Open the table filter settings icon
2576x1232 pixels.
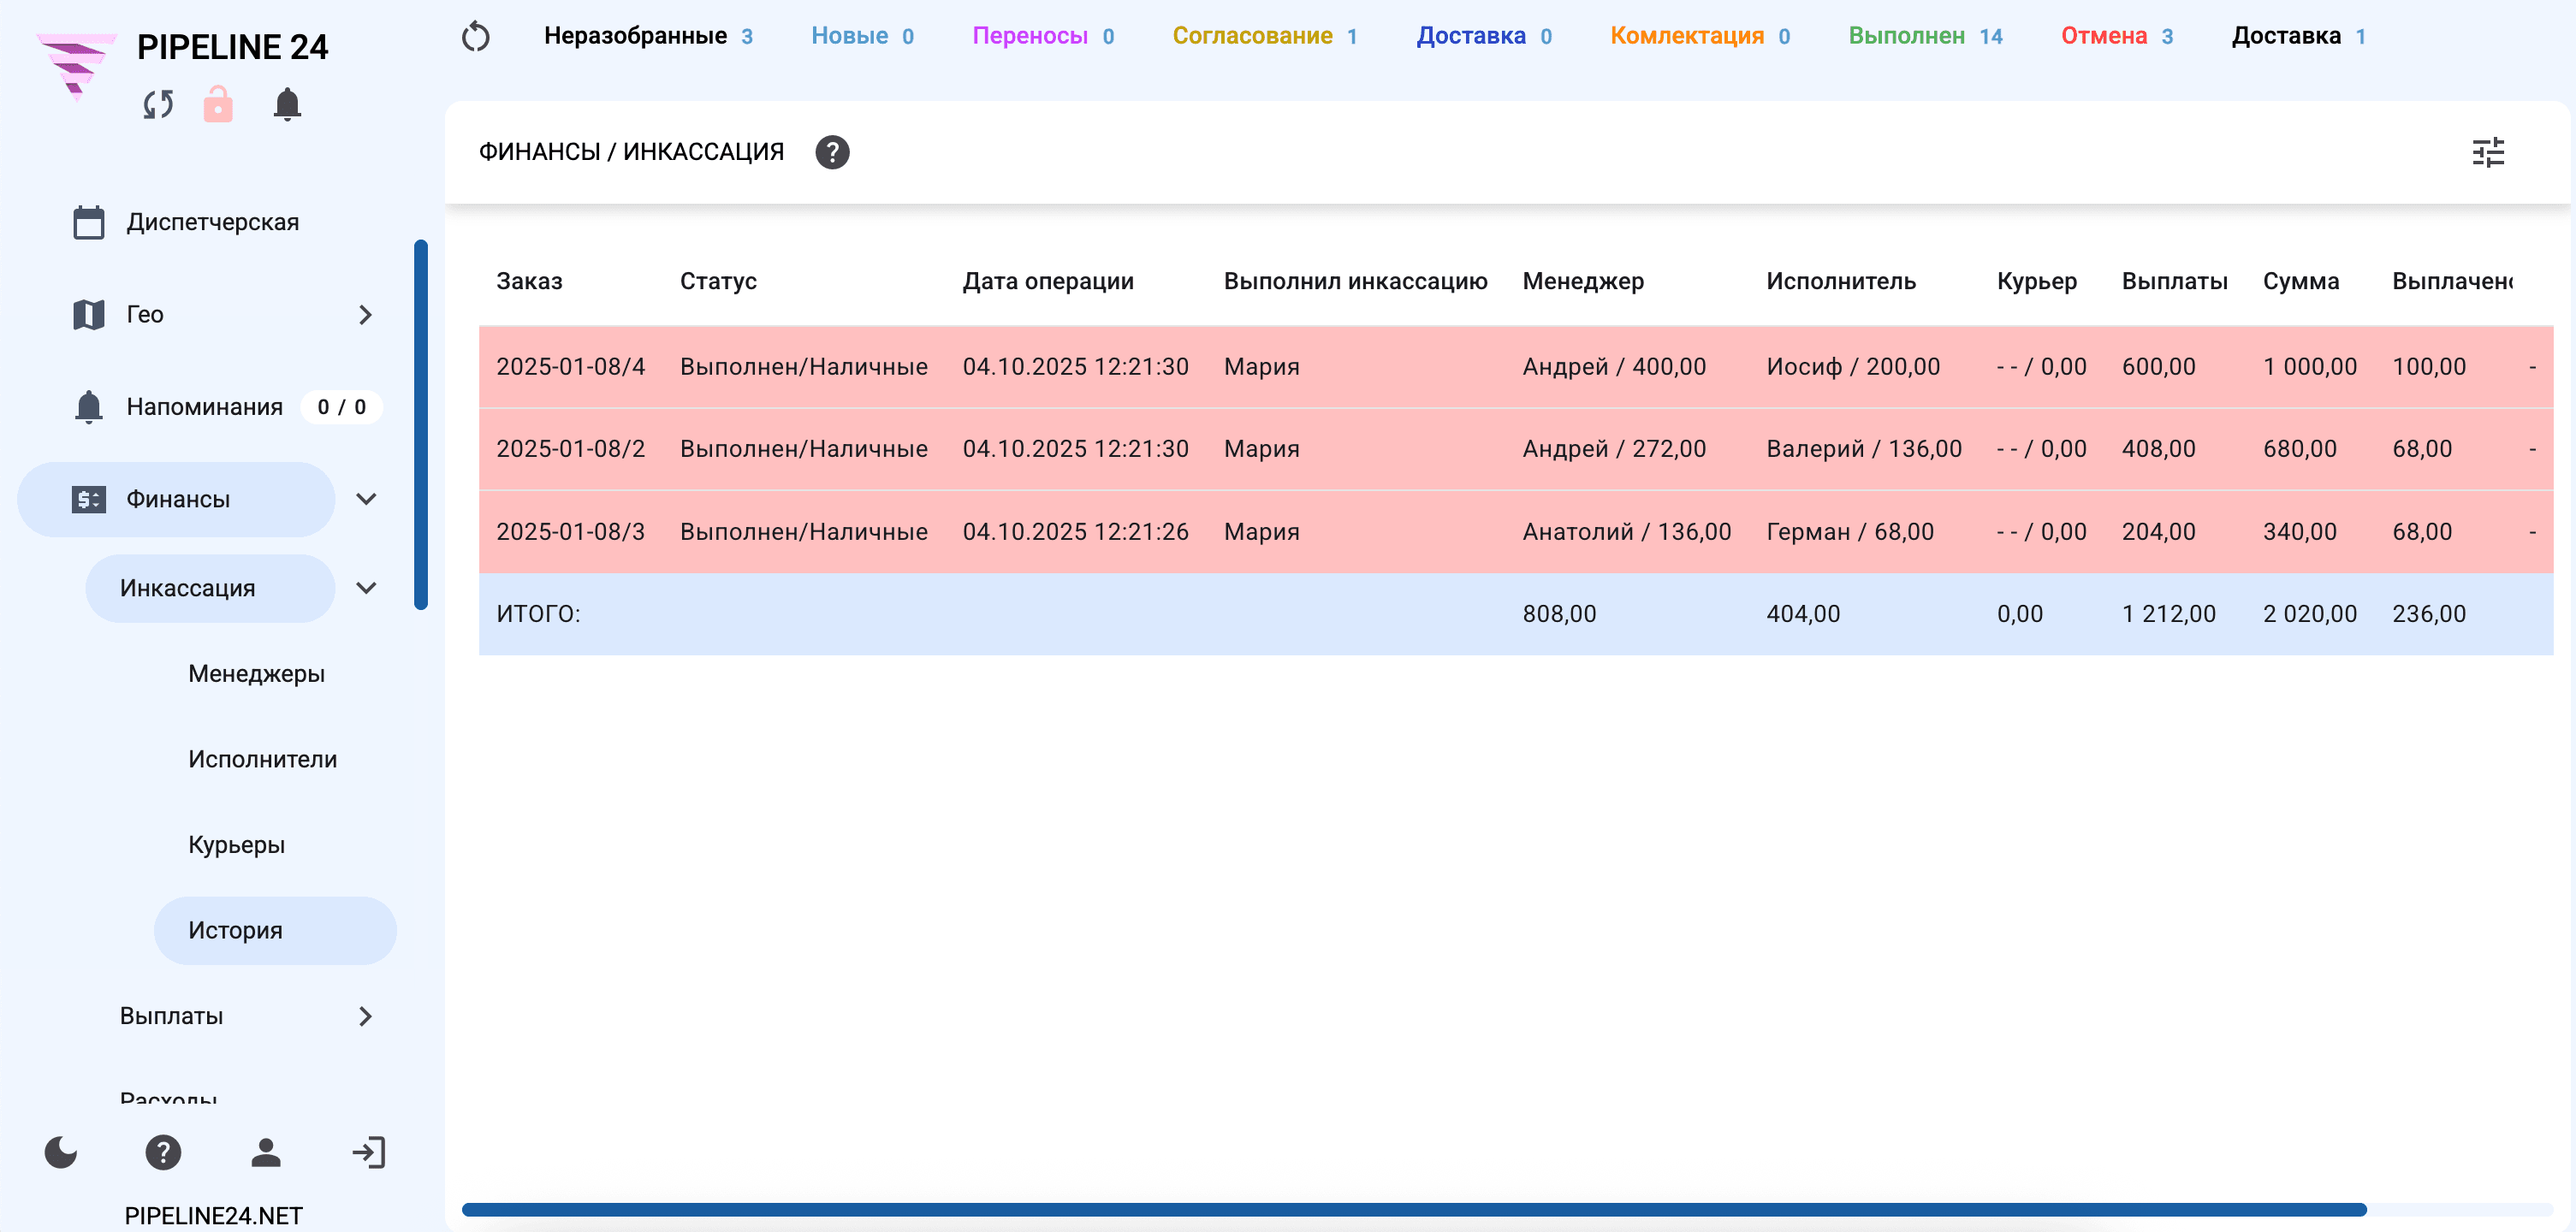pos(2488,152)
